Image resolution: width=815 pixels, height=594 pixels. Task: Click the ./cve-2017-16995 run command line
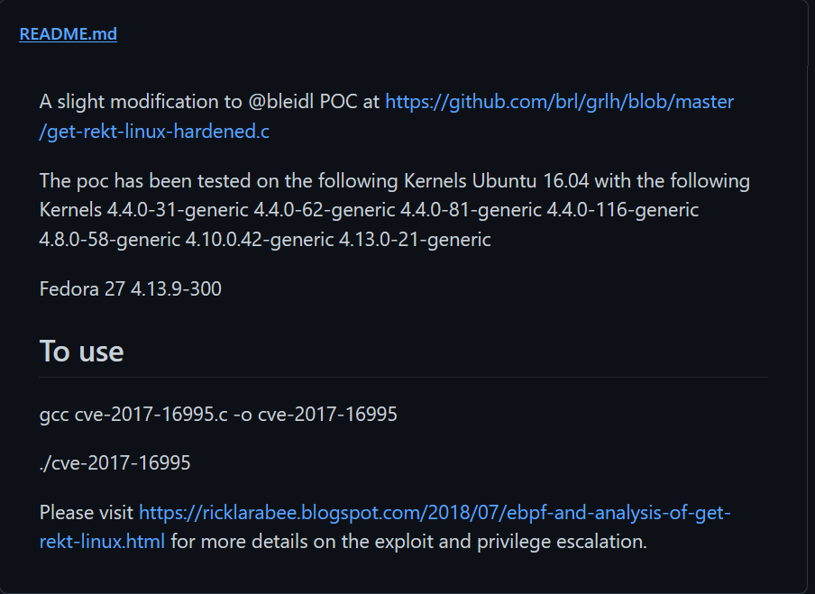[x=114, y=462]
